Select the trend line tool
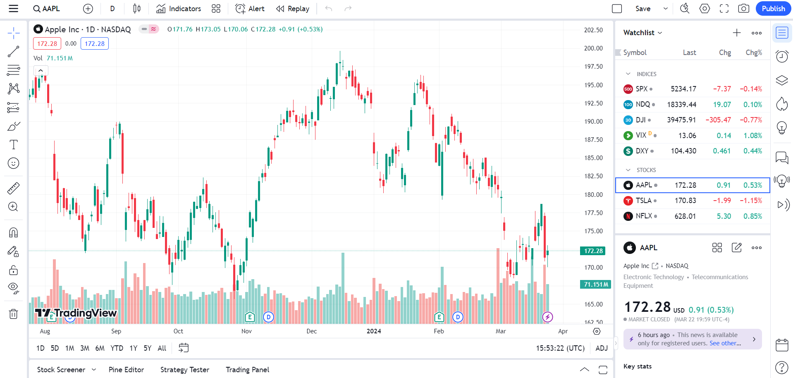The image size is (793, 378). pyautogui.click(x=14, y=52)
